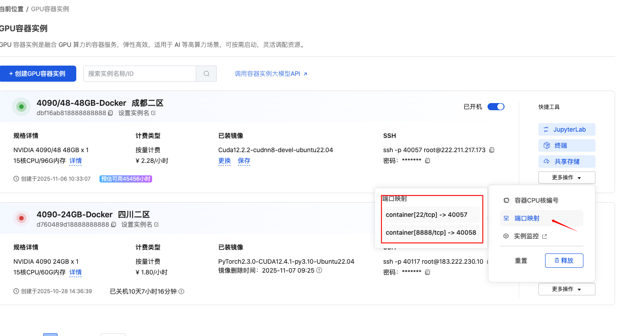Launch JupyterLab quick tool
620x336 pixels.
[x=566, y=129]
